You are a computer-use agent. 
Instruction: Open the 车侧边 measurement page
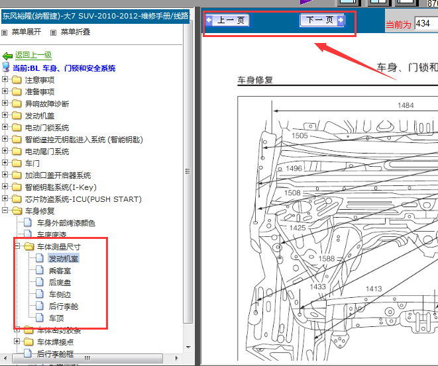(x=60, y=295)
